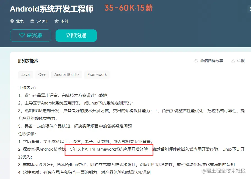Click the job title Android系统开发工程师
The image size is (251, 179).
pyautogui.click(x=51, y=9)
